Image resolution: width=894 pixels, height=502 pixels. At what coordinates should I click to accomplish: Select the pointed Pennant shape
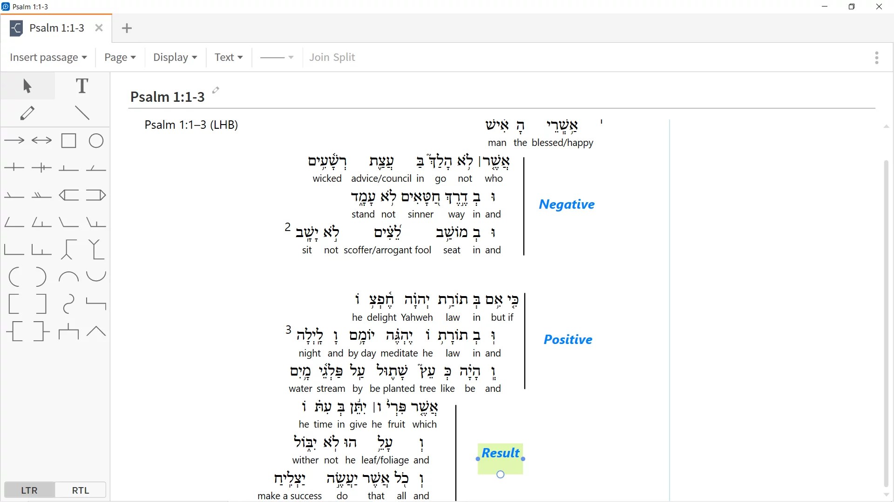(x=96, y=195)
